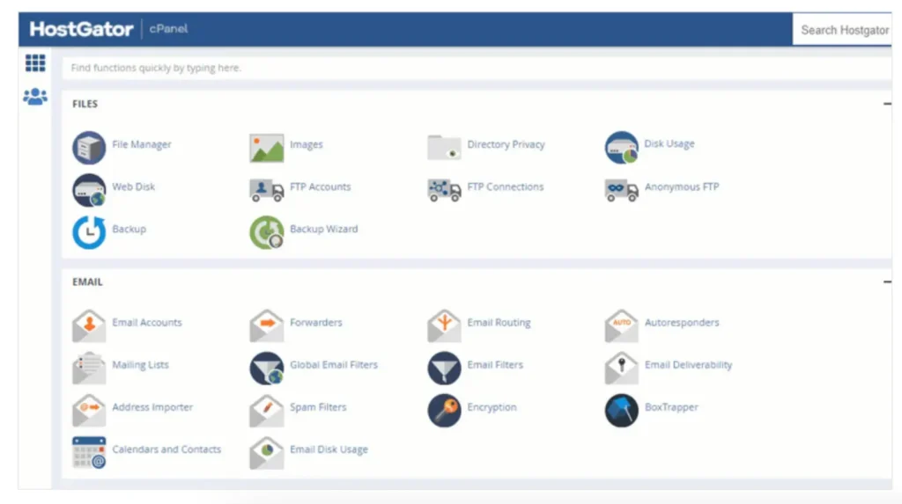Click the FILES section heading
Screen dimensions: 902x504
85,104
